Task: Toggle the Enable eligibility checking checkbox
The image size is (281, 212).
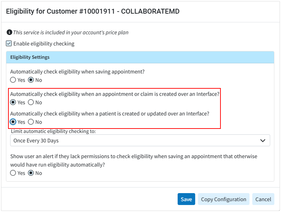Action: (9, 44)
